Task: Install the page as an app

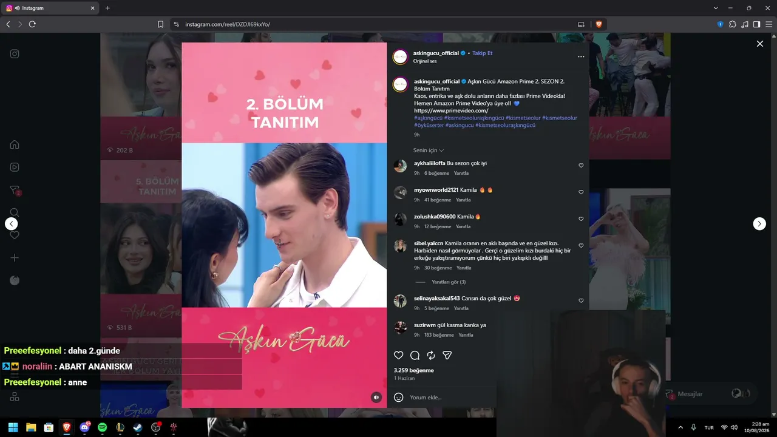Action: pyautogui.click(x=581, y=24)
